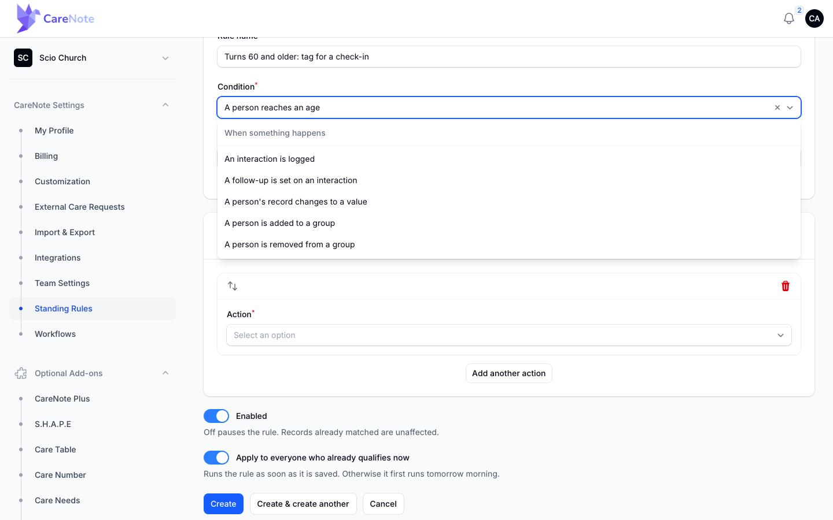
Task: Click the Create button
Action: [x=223, y=504]
